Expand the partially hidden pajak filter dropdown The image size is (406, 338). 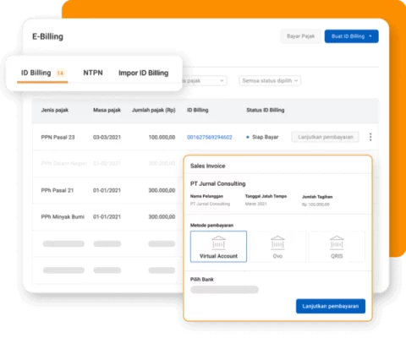(x=205, y=81)
